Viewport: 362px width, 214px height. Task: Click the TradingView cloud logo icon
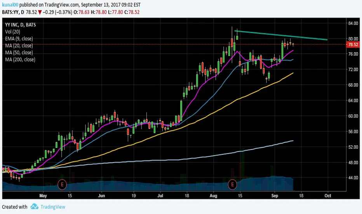coord(35,206)
